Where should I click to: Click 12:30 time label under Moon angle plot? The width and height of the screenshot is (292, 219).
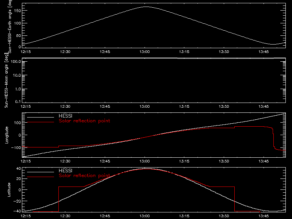tap(65, 107)
